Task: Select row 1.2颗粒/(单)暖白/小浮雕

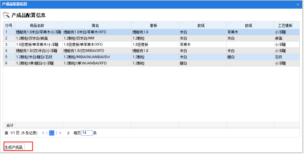Action: (151, 63)
